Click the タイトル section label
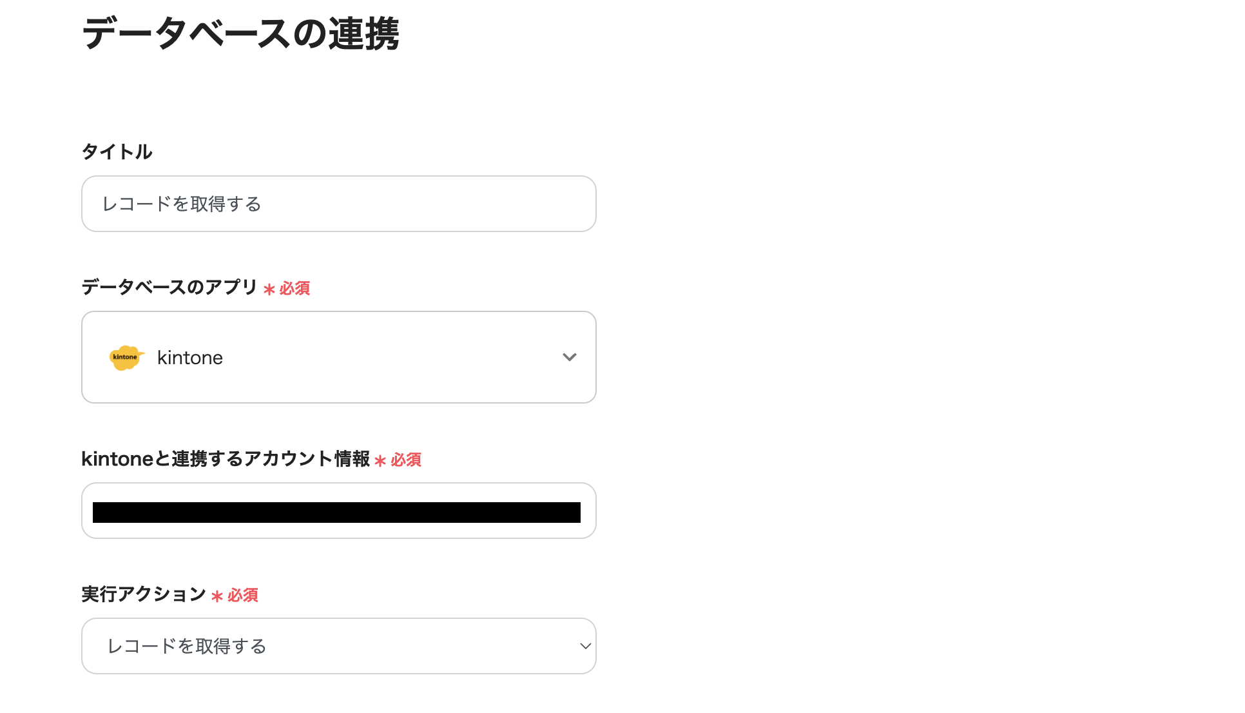The image size is (1245, 713). click(117, 151)
